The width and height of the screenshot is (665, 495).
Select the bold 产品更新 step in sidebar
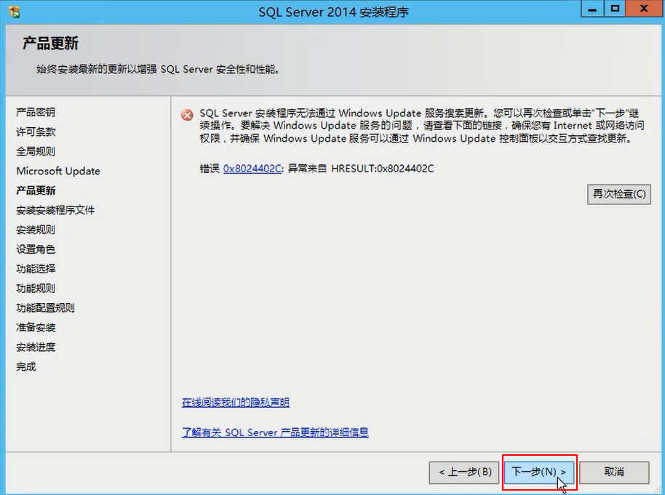click(36, 190)
